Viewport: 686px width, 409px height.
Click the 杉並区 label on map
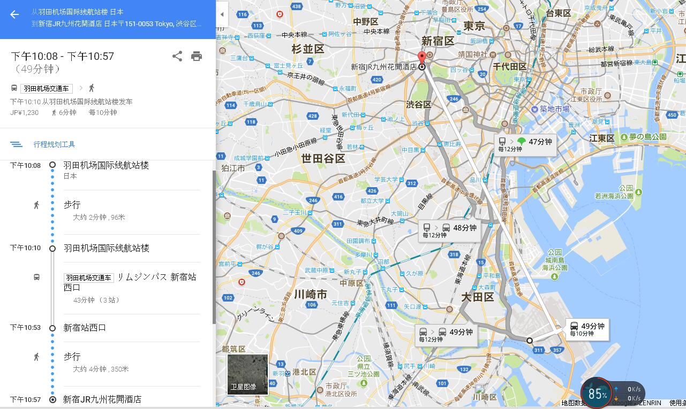(x=308, y=49)
